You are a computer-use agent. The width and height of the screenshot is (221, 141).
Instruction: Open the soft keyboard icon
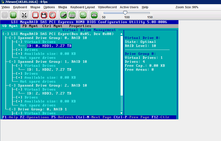pyautogui.click(x=72, y=15)
